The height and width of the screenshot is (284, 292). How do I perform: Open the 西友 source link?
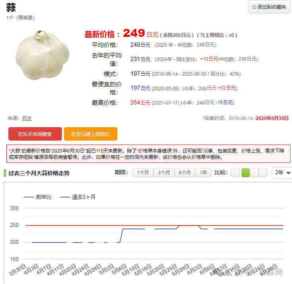pos(27,118)
